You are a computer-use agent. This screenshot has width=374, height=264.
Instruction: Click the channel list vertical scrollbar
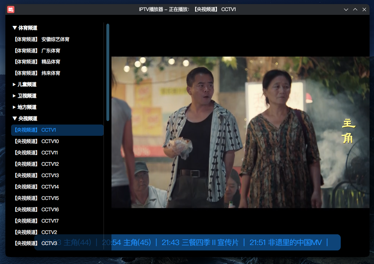pos(108,72)
